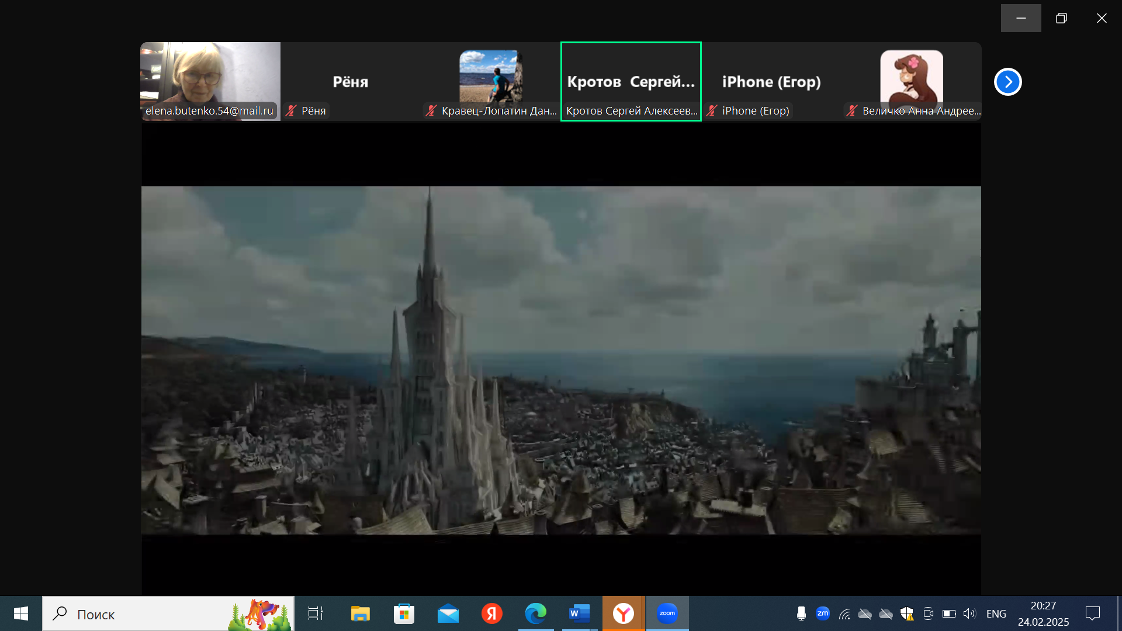This screenshot has height=631, width=1122.
Task: Select the iPhone (Егор) participant tile
Action: tap(771, 81)
